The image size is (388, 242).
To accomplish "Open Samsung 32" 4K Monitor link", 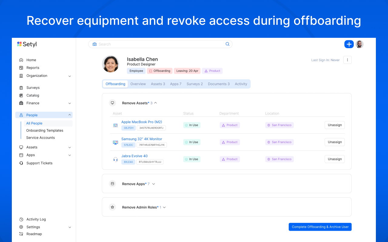I will (x=142, y=139).
